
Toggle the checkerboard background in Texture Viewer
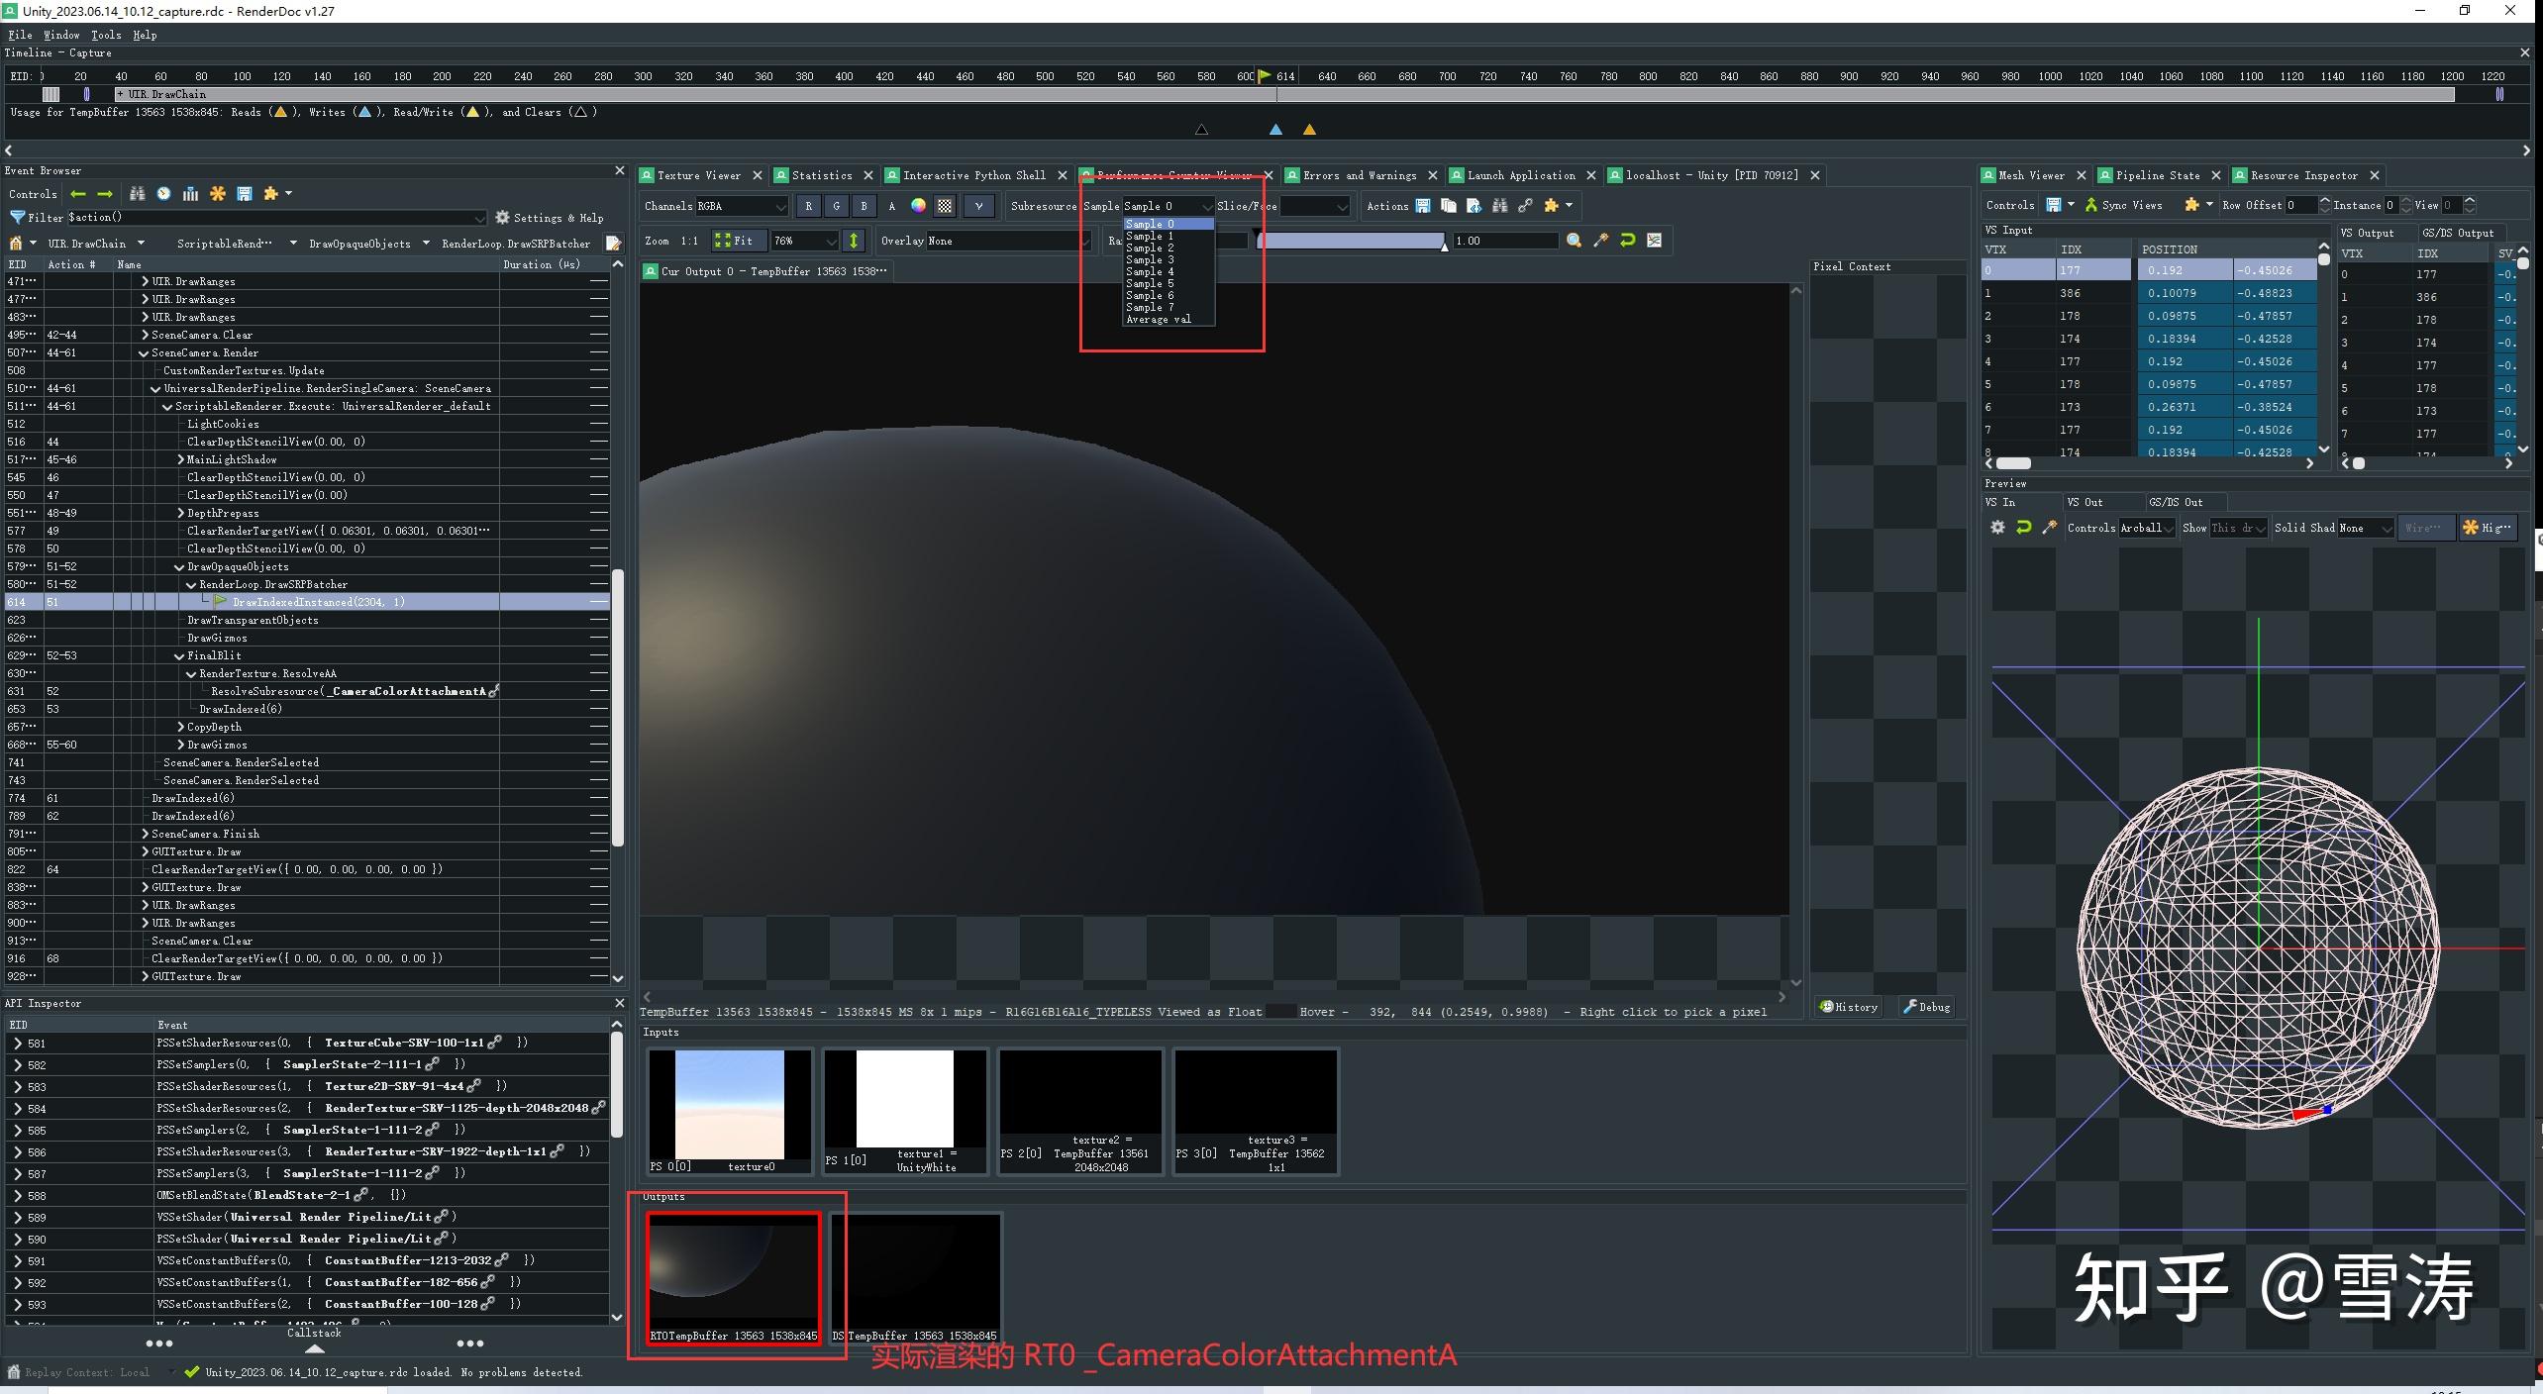(945, 206)
